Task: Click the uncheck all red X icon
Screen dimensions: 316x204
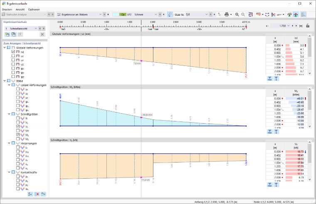Action: click(37, 194)
